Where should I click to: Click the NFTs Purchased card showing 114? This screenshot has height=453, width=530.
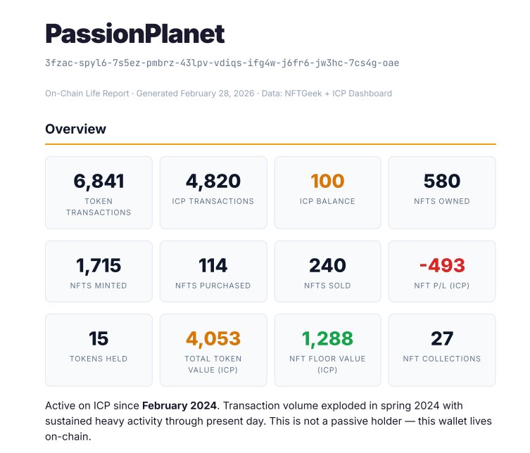pos(213,272)
